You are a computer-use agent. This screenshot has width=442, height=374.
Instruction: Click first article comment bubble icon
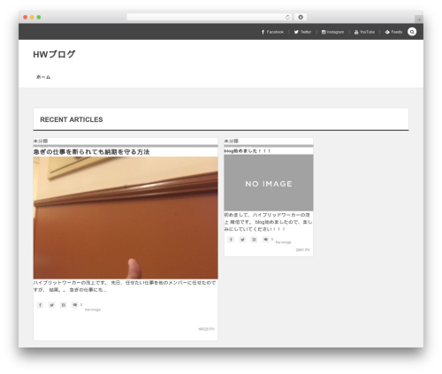click(75, 305)
